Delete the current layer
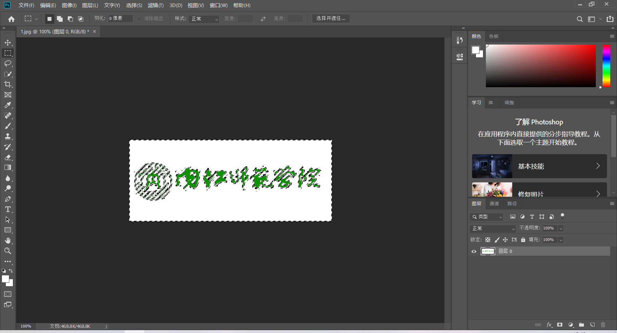The width and height of the screenshot is (617, 333). pos(603,325)
